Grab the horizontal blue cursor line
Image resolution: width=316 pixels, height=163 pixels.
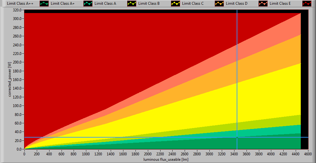pos(127,137)
